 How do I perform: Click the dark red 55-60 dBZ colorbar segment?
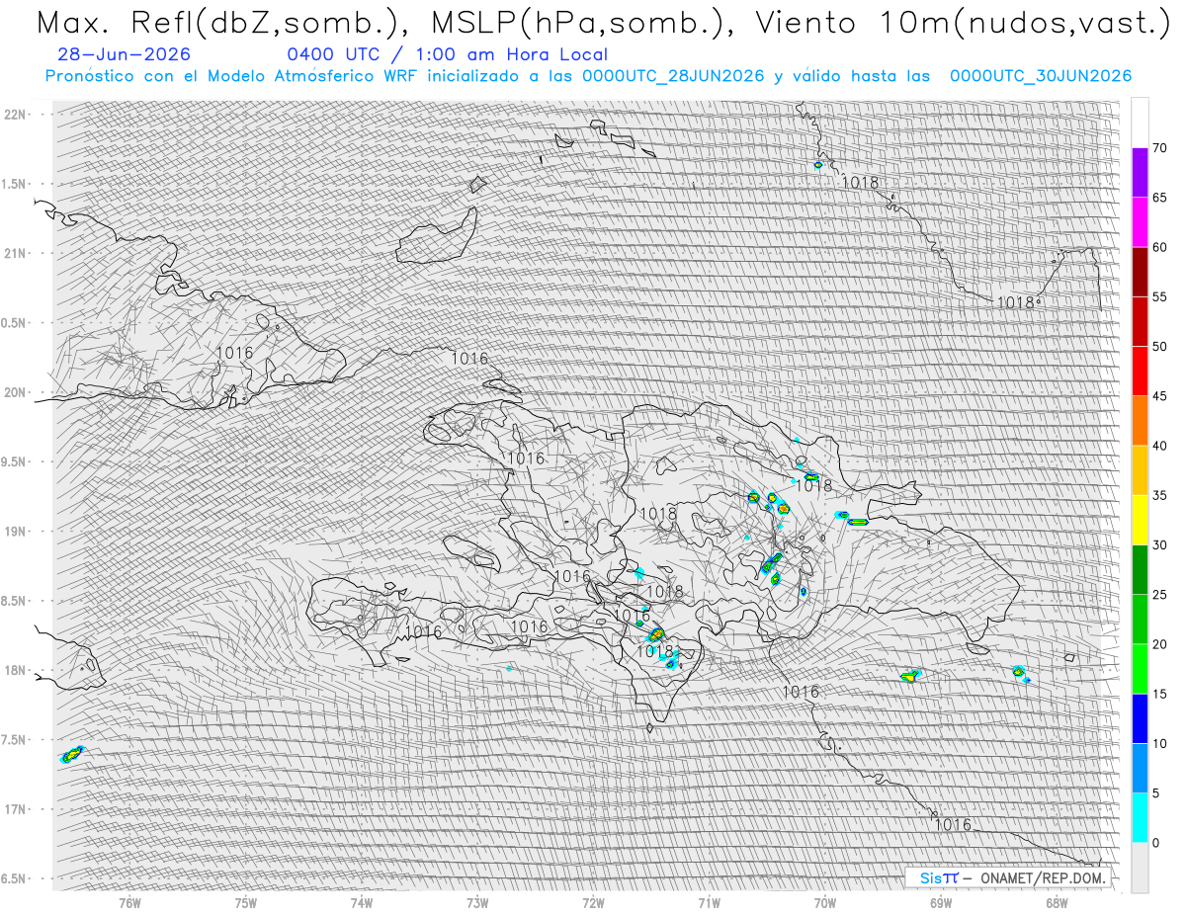(x=1140, y=272)
